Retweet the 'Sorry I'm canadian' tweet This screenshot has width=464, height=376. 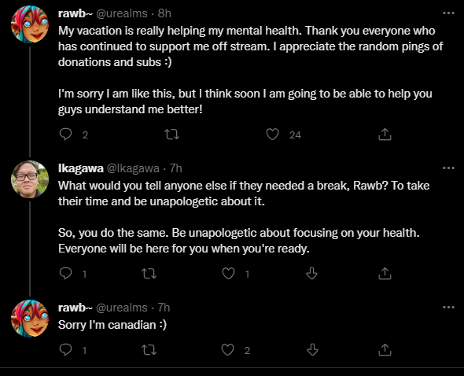click(149, 350)
